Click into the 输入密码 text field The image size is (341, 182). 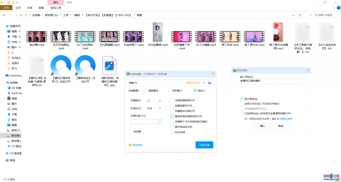point(271,81)
